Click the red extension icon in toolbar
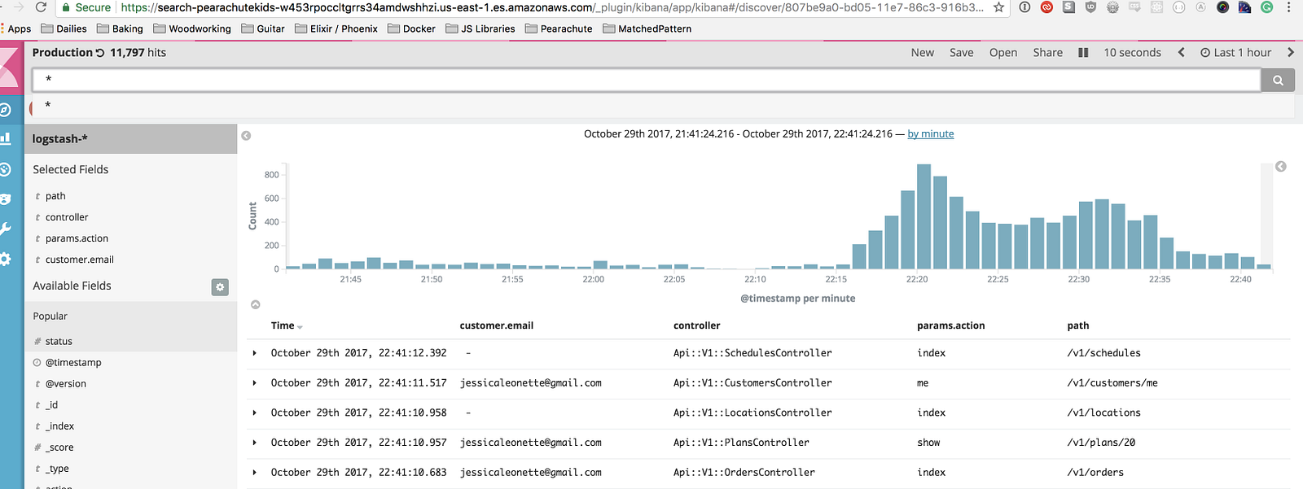 1046,7
